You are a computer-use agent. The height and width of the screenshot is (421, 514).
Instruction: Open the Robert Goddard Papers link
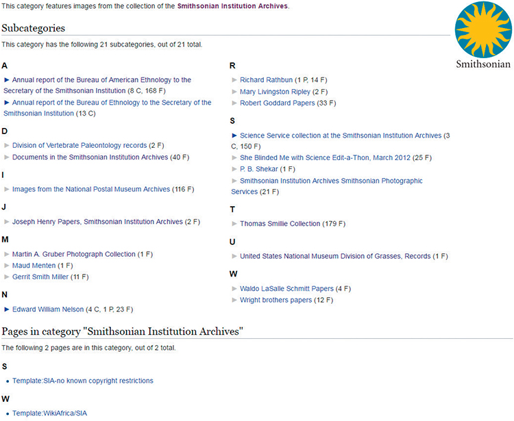[278, 103]
